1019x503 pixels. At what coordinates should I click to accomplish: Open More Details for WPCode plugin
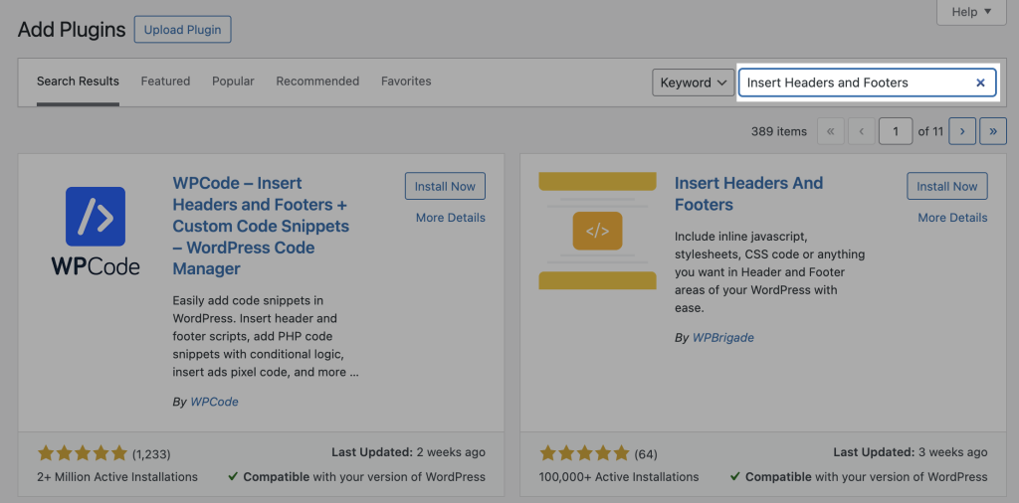pyautogui.click(x=451, y=218)
